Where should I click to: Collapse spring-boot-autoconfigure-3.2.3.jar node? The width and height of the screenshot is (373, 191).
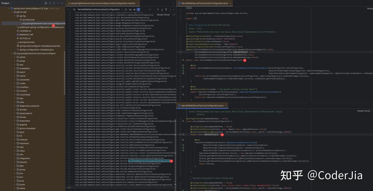[x=9, y=8]
